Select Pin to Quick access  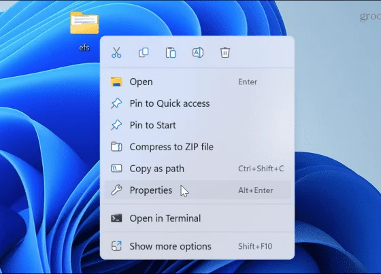197,103
